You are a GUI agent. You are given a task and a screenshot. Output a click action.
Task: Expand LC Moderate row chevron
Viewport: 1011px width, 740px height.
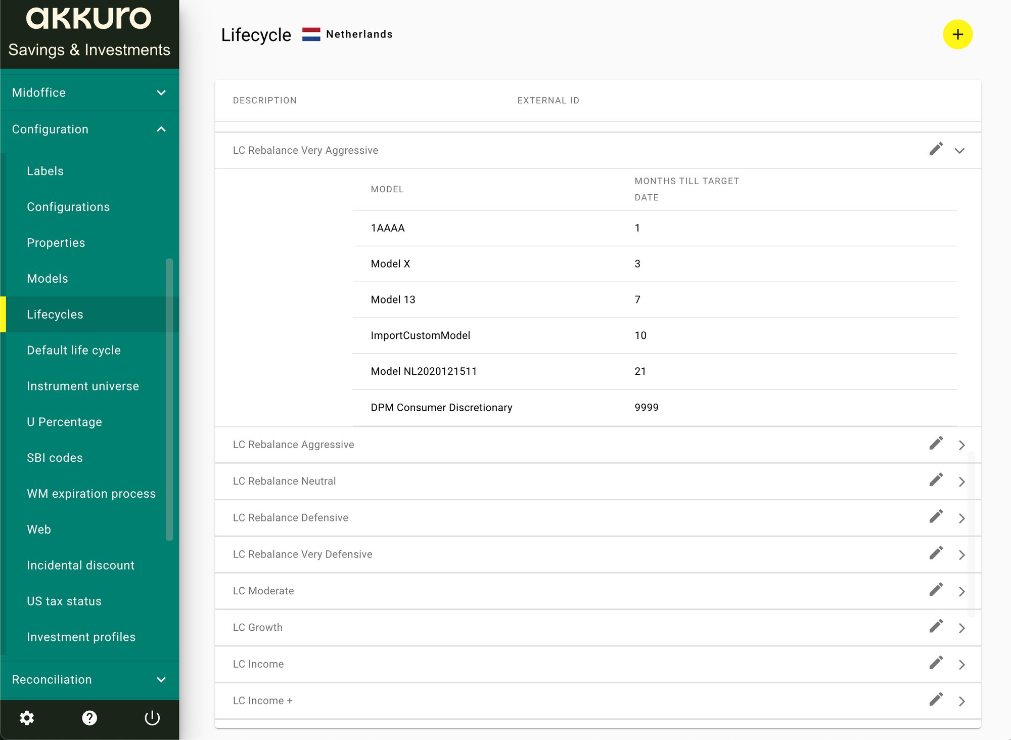[961, 591]
